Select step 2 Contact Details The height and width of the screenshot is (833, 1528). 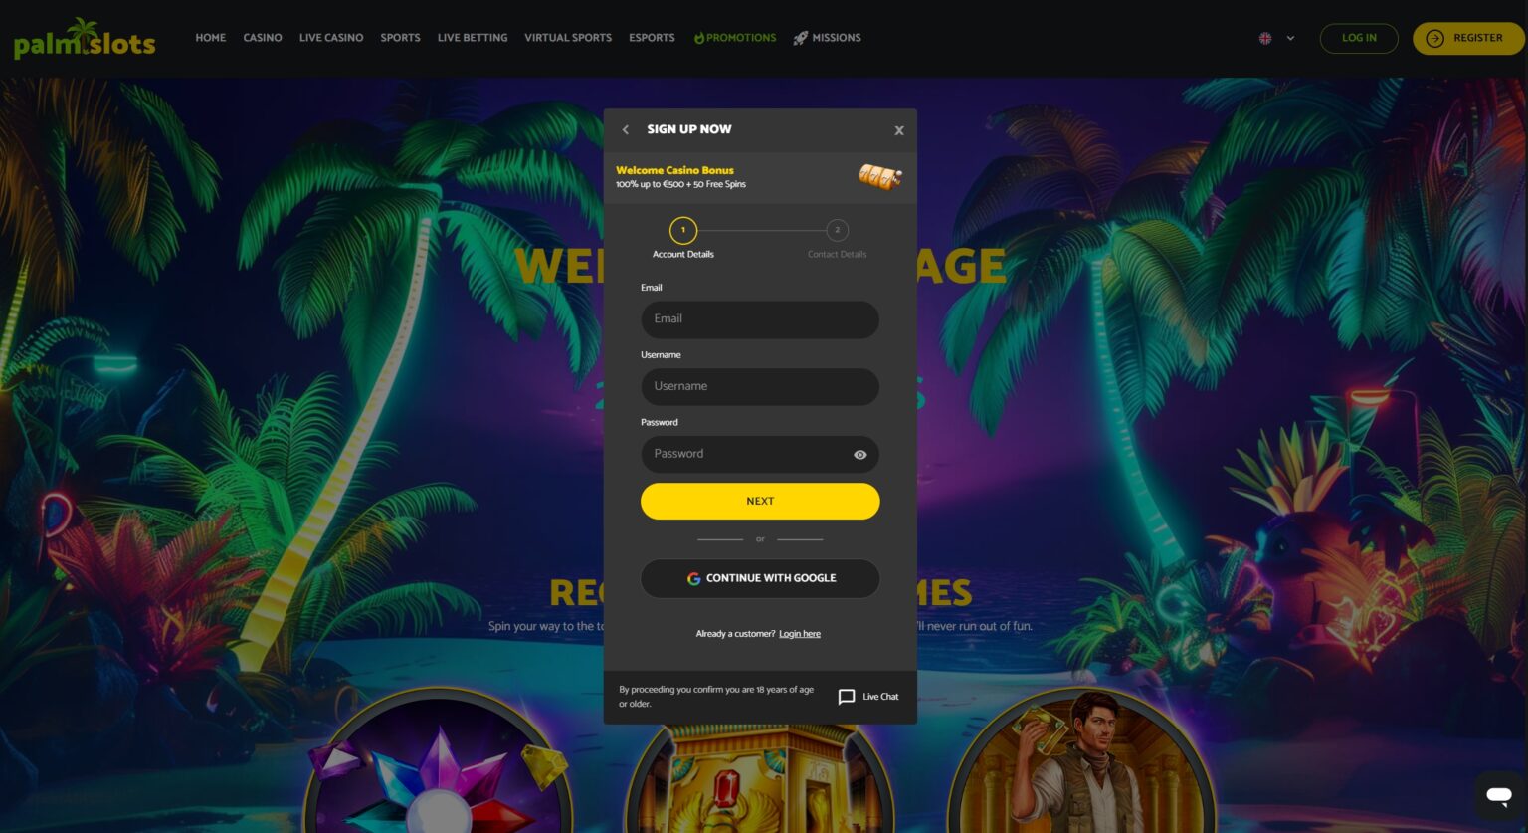838,230
